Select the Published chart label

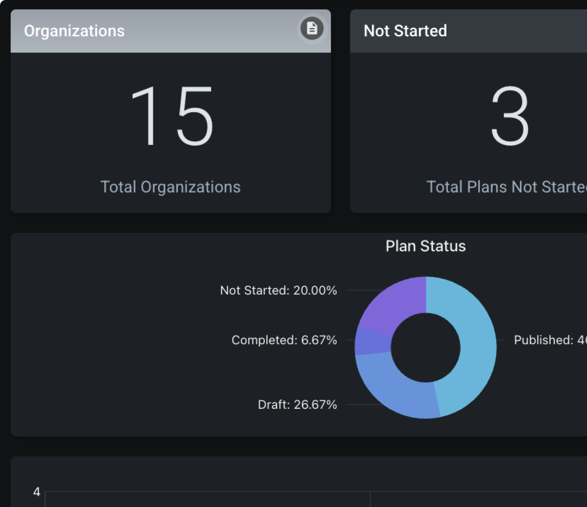click(550, 340)
